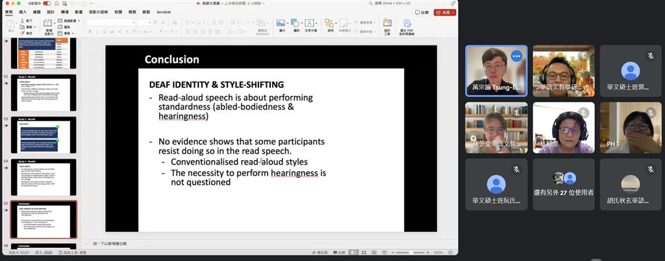This screenshot has width=665, height=261.
Task: Open the 章節 section dropdown
Action: [66, 33]
